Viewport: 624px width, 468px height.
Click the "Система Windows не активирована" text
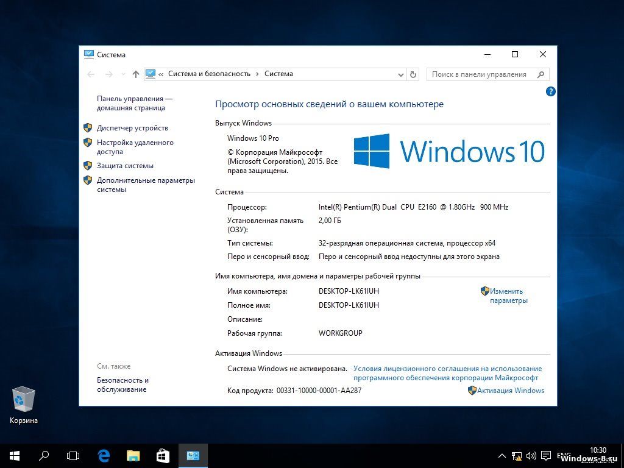click(x=288, y=369)
